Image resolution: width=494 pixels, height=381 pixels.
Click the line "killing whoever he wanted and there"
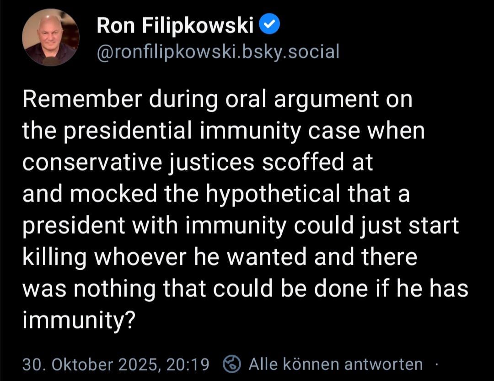[x=220, y=257]
